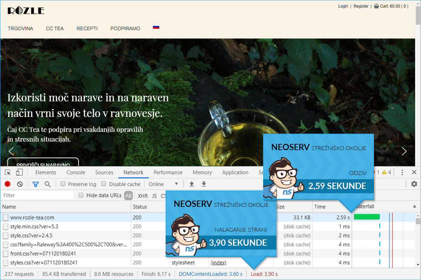Click the inspect element picker icon
The image size is (421, 280).
pos(8,172)
